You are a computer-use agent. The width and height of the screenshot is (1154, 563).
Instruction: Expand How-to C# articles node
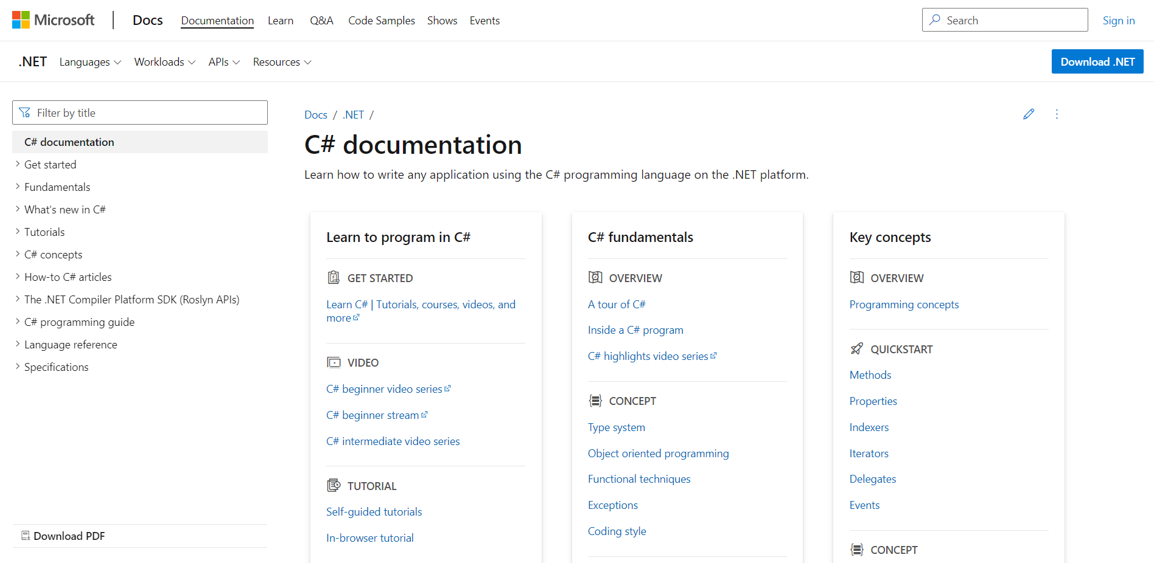(18, 277)
